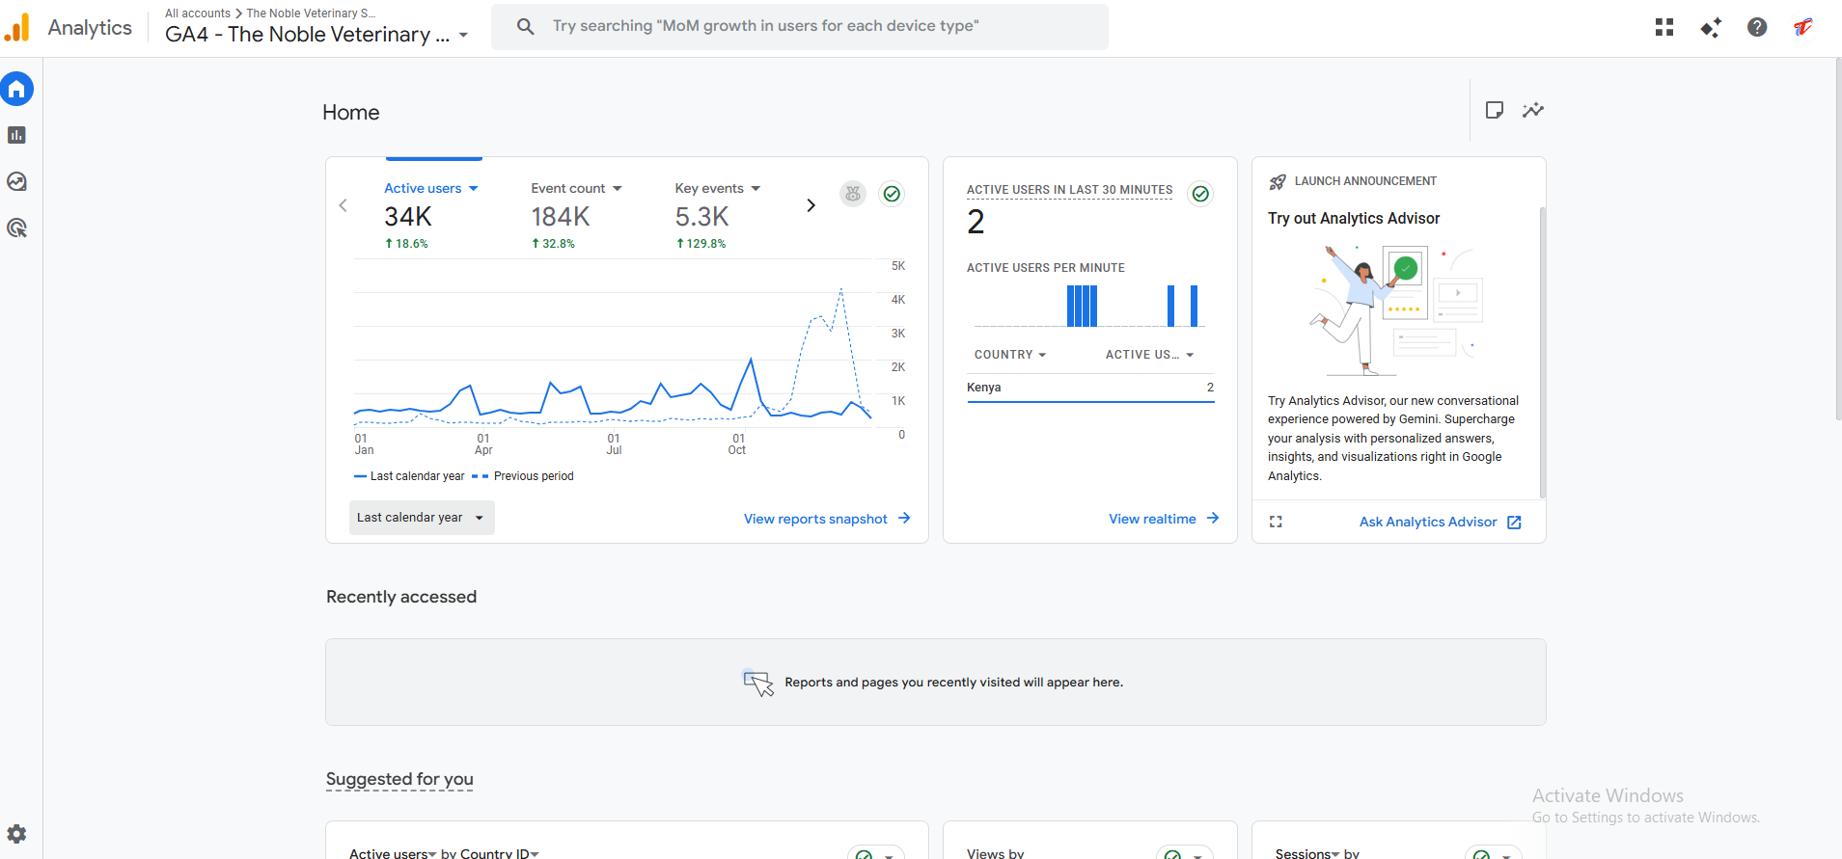Open the Reports icon in sidebar
This screenshot has width=1842, height=859.
pyautogui.click(x=16, y=135)
